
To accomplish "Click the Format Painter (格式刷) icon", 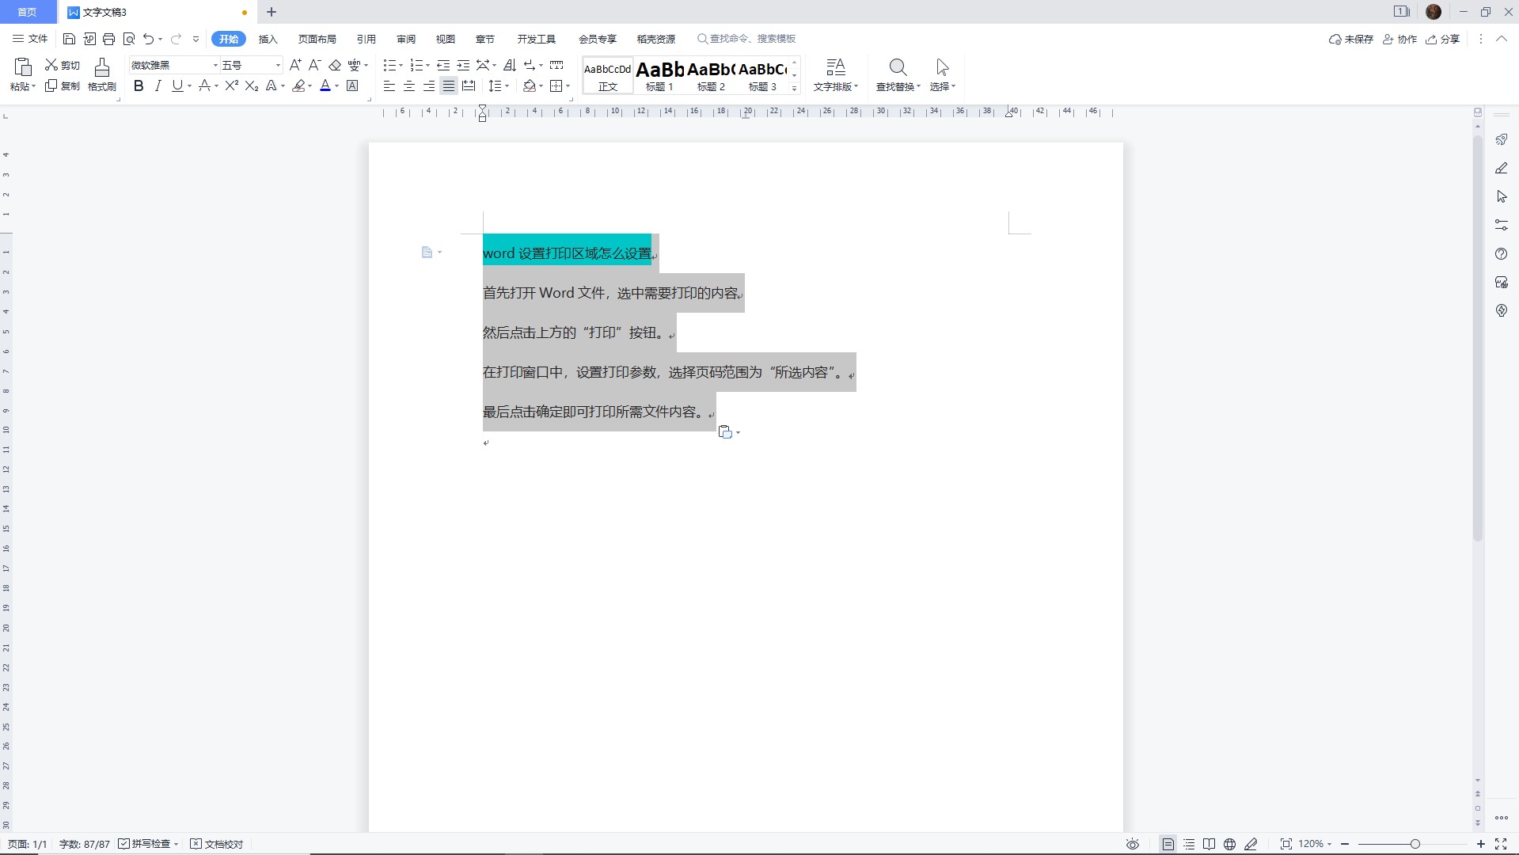I will 101,68.
